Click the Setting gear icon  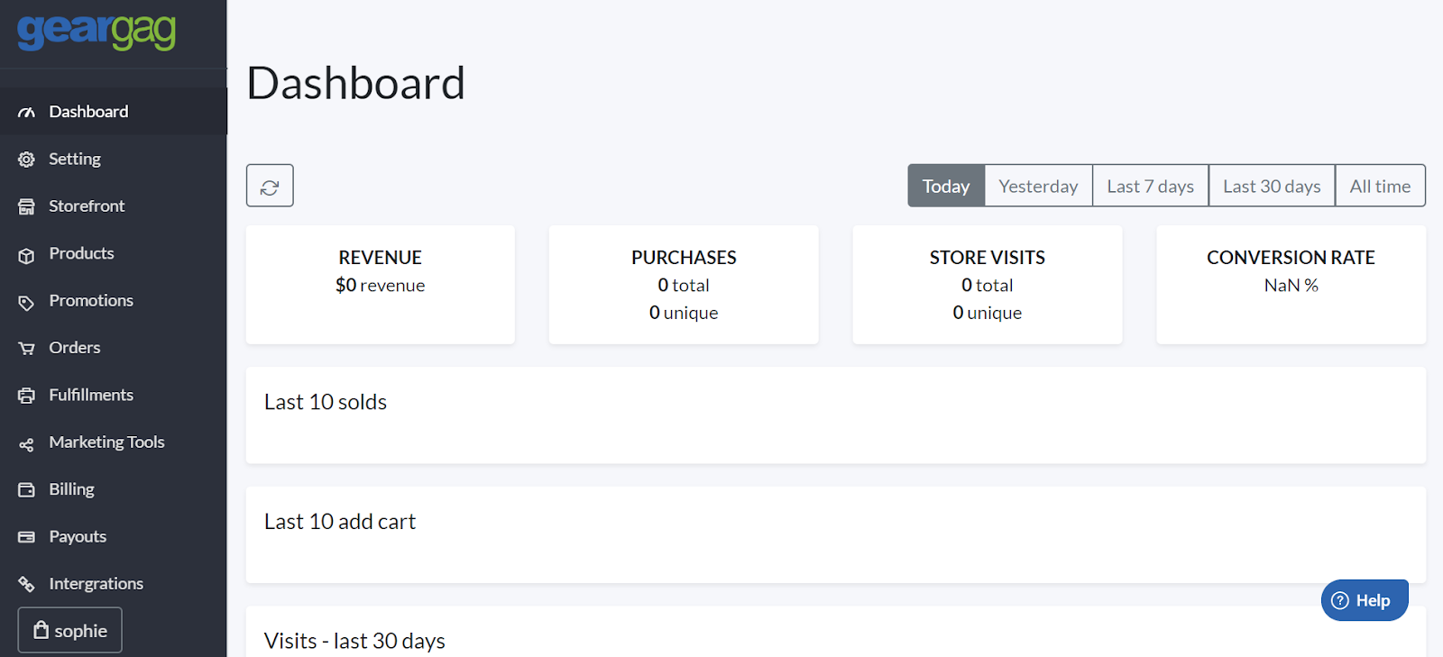(26, 160)
